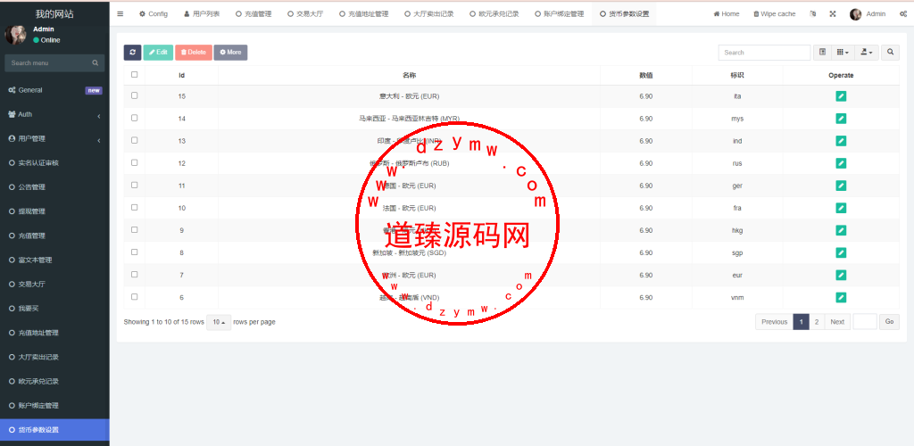
Task: Open 提现管理 in the sidebar
Action: click(54, 212)
